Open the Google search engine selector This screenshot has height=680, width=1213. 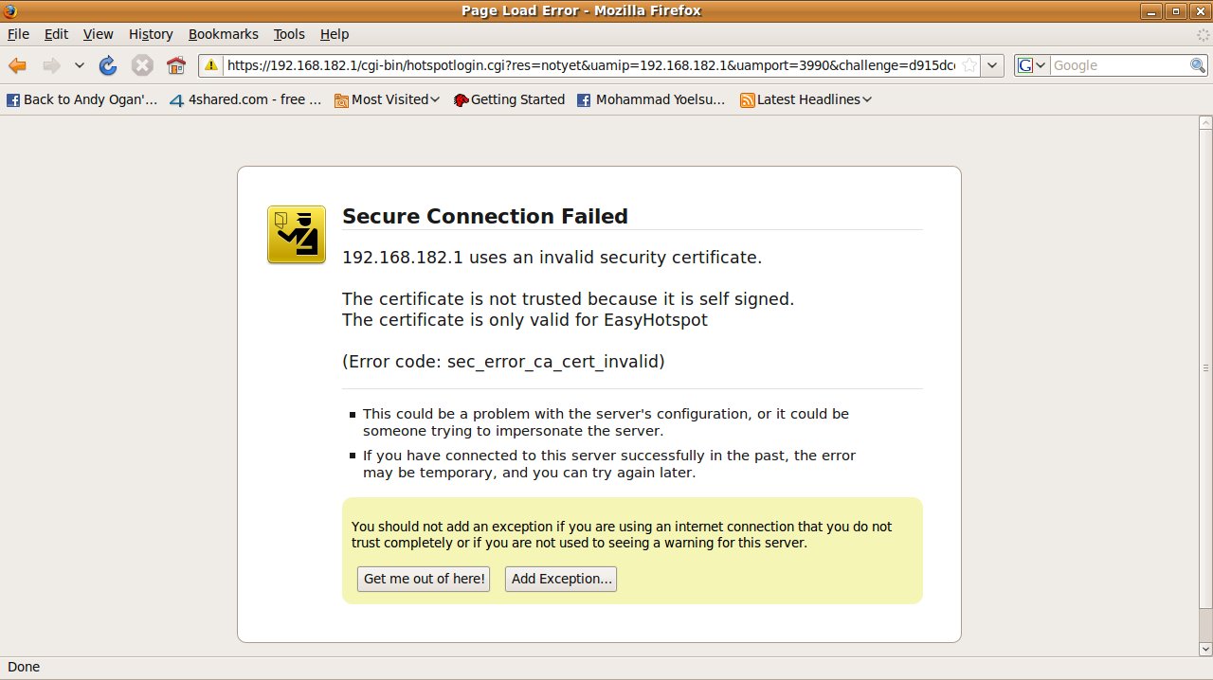pos(1031,65)
